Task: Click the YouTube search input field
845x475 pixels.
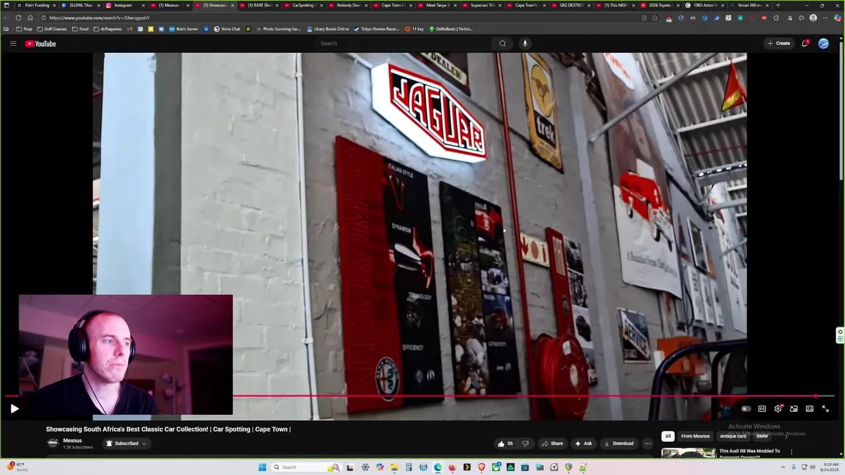Action: (404, 44)
